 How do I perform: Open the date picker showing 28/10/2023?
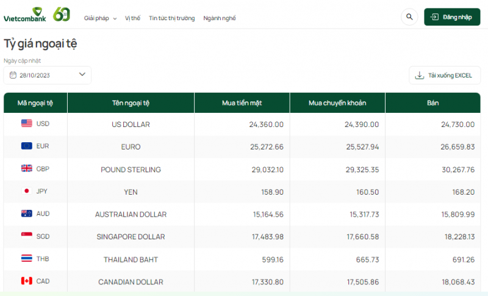point(47,75)
